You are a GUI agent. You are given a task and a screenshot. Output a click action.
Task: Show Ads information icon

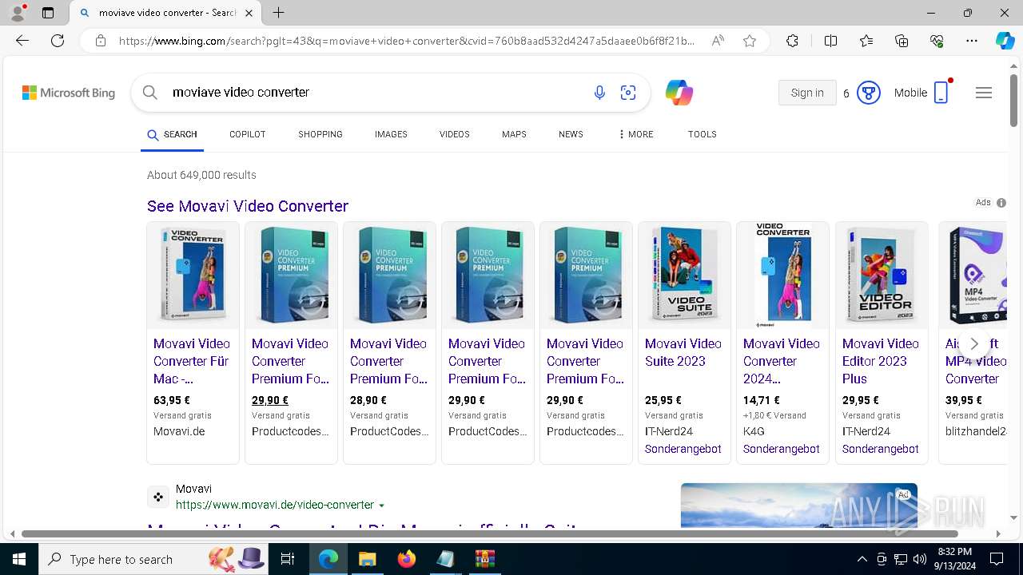point(1001,203)
